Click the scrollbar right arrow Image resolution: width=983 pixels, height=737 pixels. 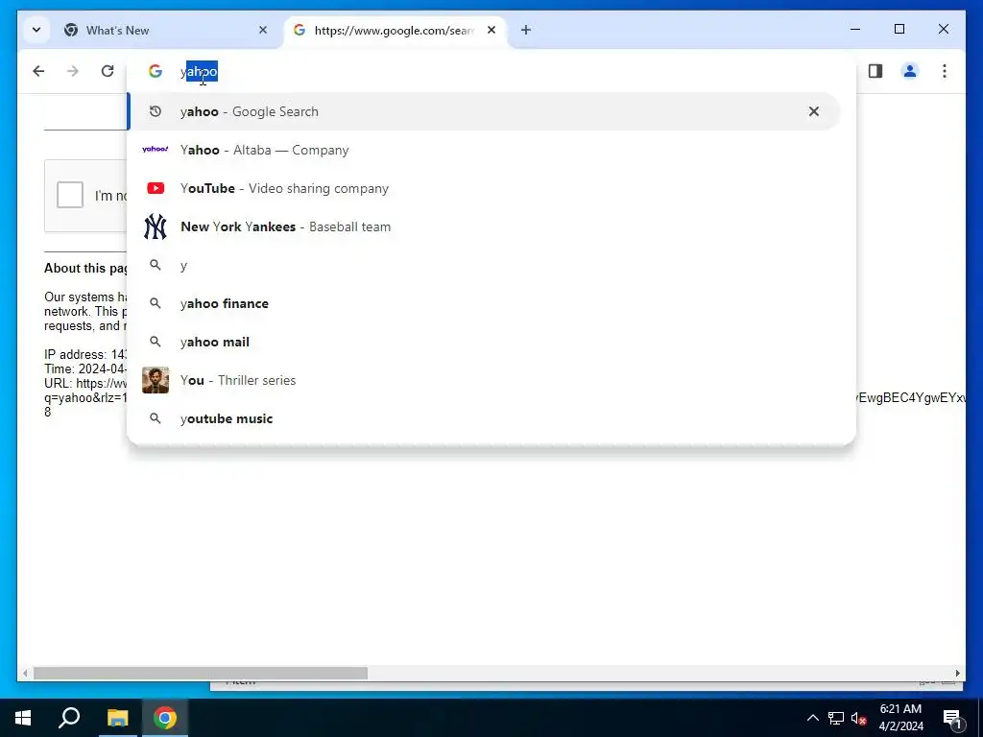tap(957, 673)
